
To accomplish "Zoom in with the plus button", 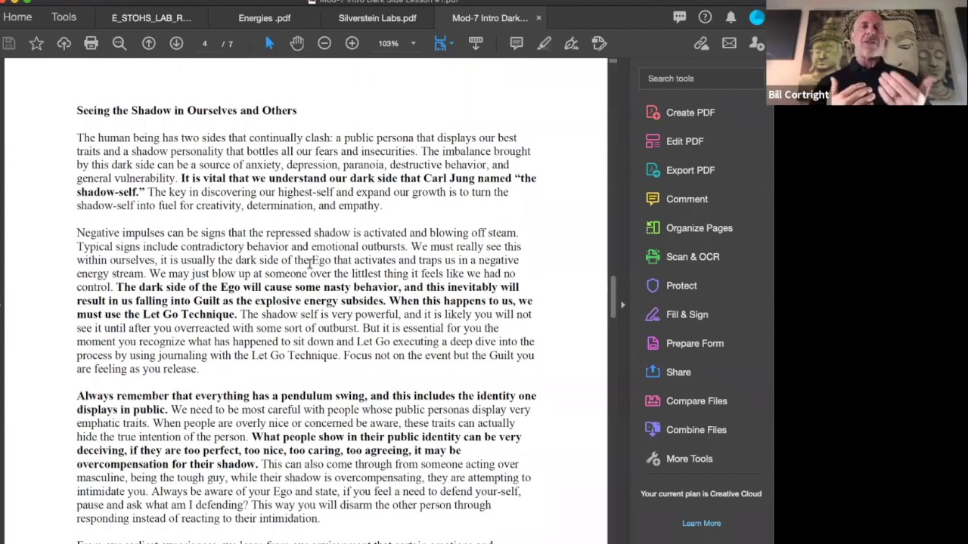I will pyautogui.click(x=352, y=44).
